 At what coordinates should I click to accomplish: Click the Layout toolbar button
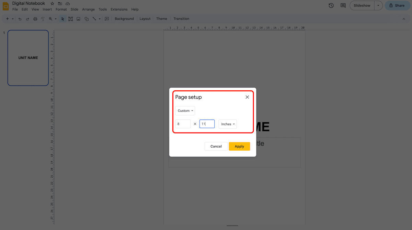tap(145, 19)
